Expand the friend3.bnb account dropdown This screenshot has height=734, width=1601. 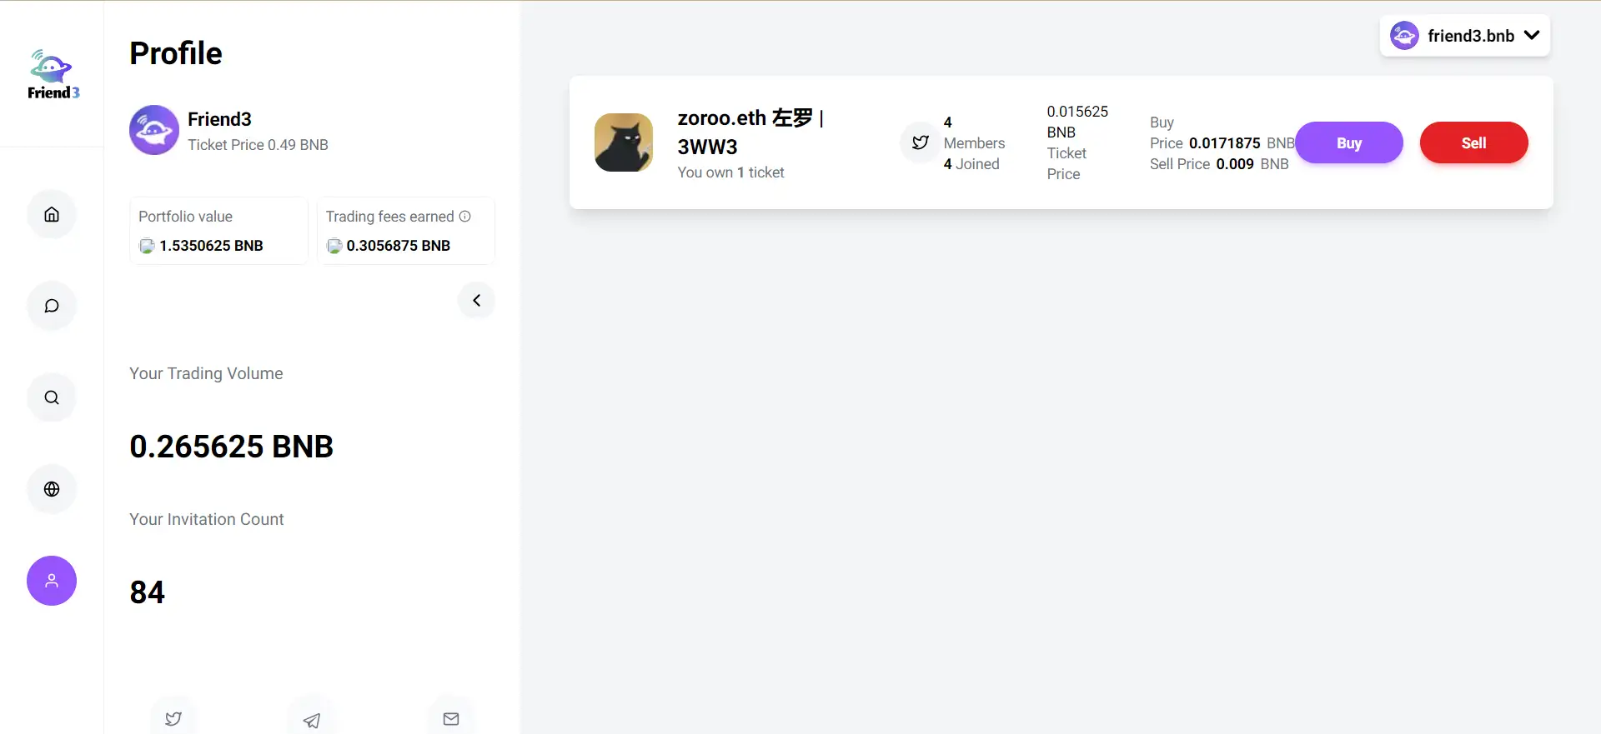(x=1465, y=36)
